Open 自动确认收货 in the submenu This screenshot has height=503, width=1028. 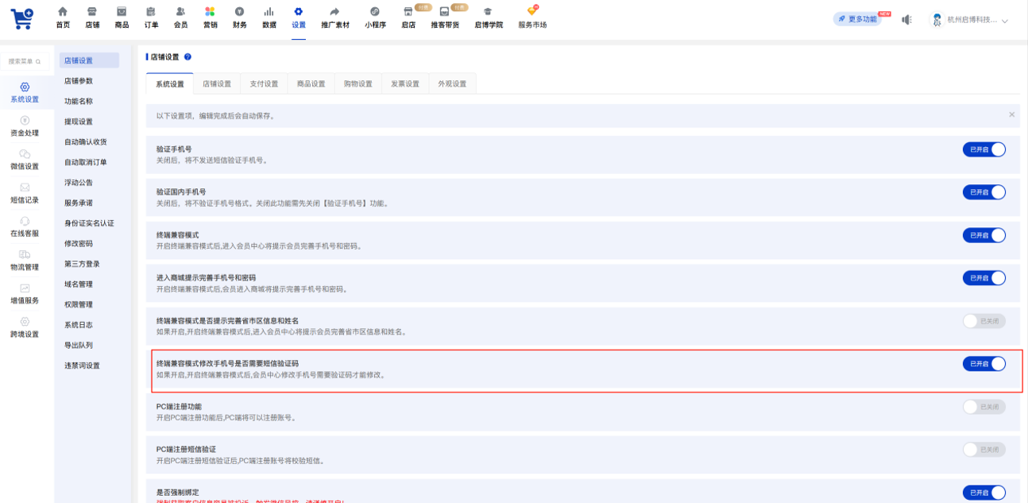tap(86, 141)
